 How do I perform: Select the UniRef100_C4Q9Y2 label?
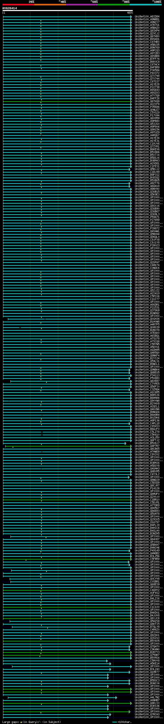point(147,590)
